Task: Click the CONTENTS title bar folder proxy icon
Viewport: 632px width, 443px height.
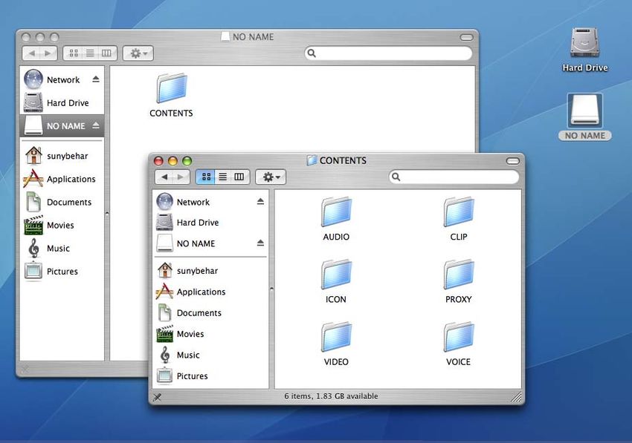Action: [x=311, y=160]
